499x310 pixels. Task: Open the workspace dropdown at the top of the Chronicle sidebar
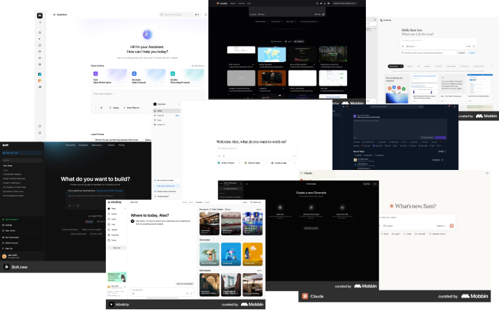point(231,183)
